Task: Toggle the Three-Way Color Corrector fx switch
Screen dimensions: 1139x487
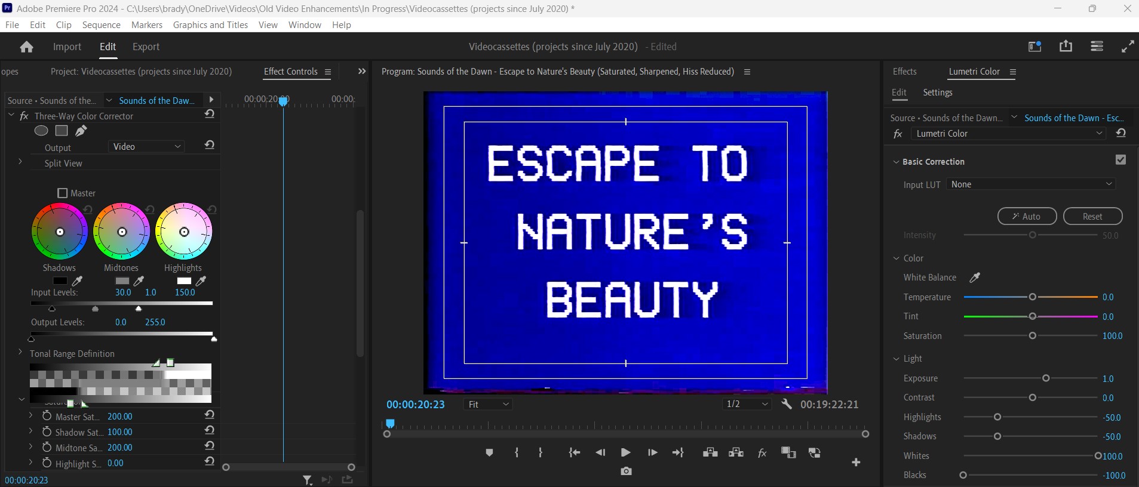Action: (24, 116)
